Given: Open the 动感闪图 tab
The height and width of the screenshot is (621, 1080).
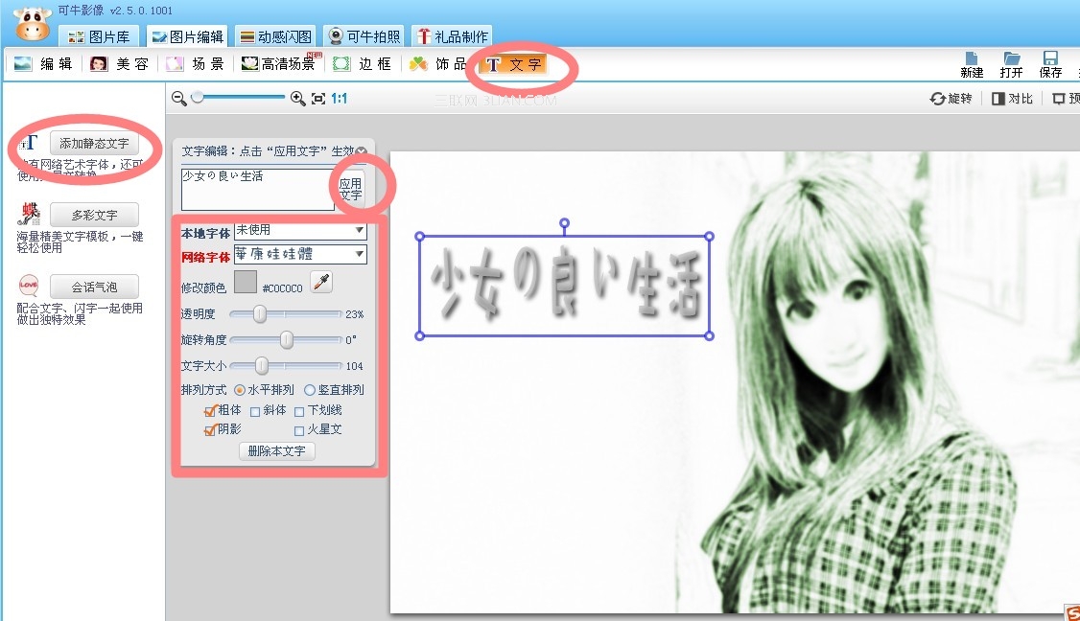Looking at the screenshot, I should pos(275,36).
